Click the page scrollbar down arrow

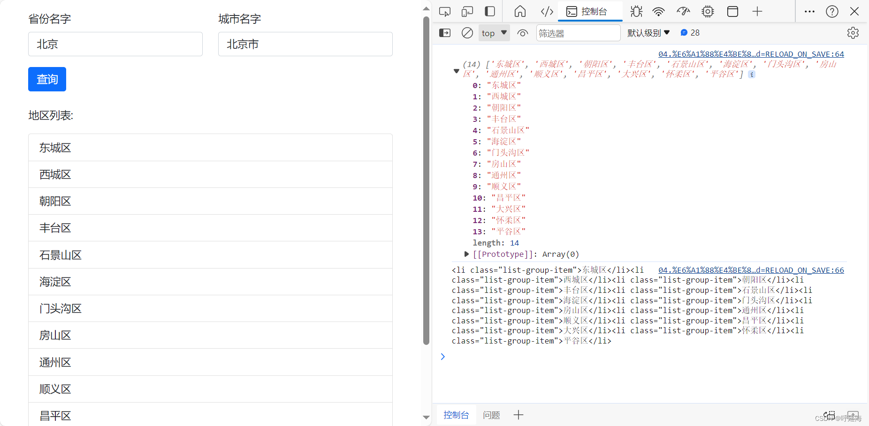(426, 418)
